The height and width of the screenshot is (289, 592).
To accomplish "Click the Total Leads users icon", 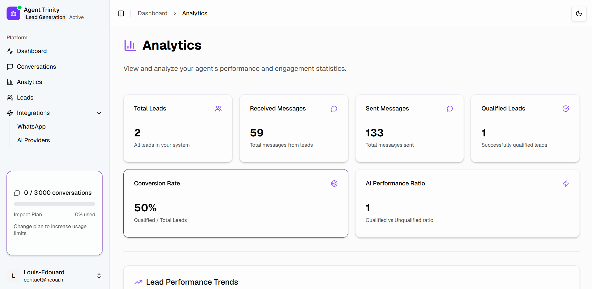I will click(218, 109).
